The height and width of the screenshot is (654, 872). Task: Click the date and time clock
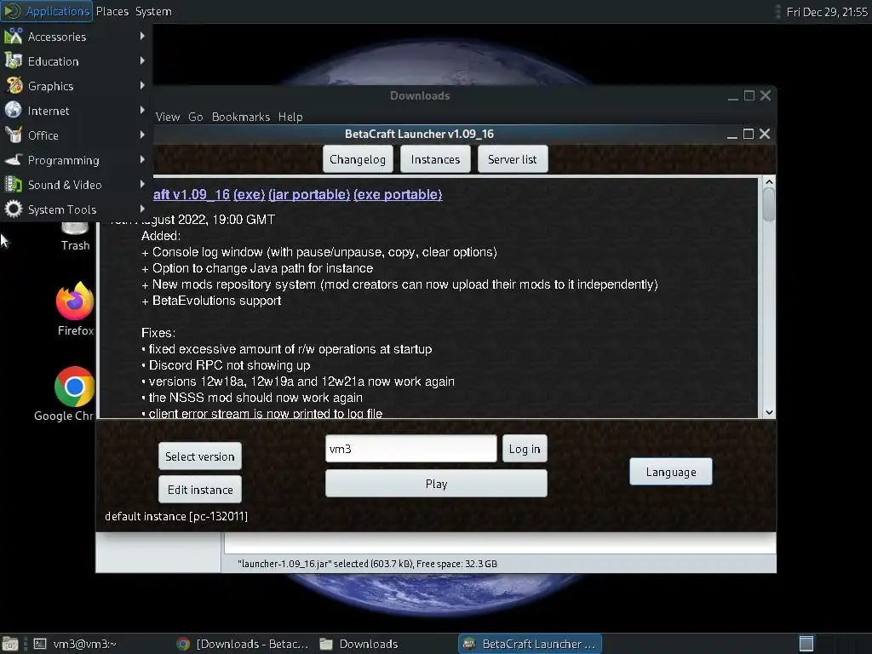point(827,12)
